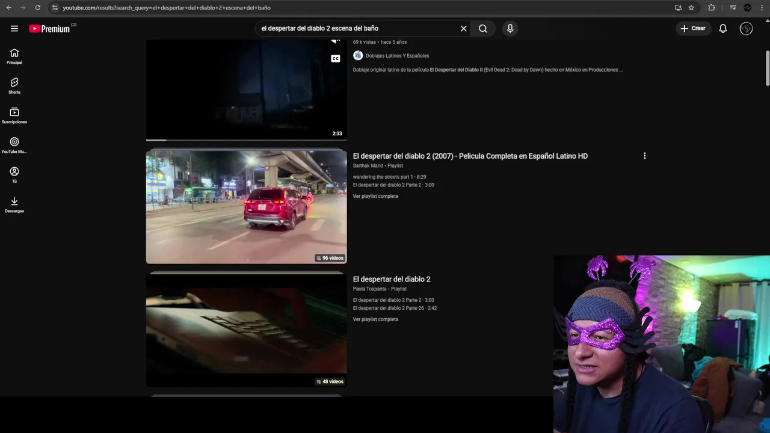Open the Tú section in the sidebar
The image size is (770, 433).
[x=14, y=175]
